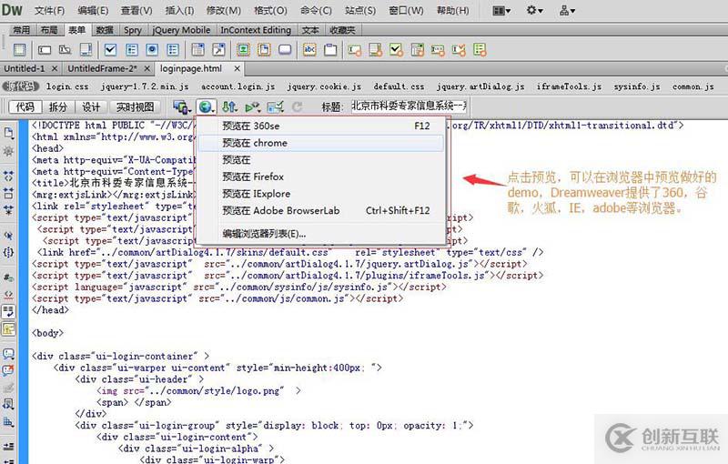The image size is (728, 464).
Task: Insert a Fieldset form element
Action: [330, 50]
